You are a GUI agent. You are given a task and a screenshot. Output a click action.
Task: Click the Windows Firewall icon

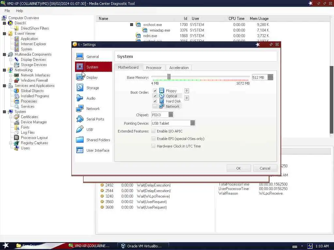[17, 80]
